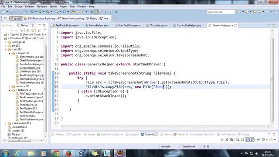The height and width of the screenshot is (157, 279).
Task: Click the Print toolbar icon
Action: (20, 12)
